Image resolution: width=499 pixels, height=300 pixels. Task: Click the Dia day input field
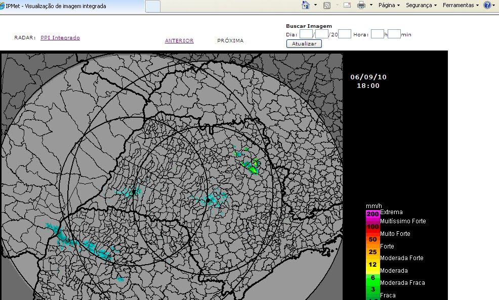[x=306, y=34]
